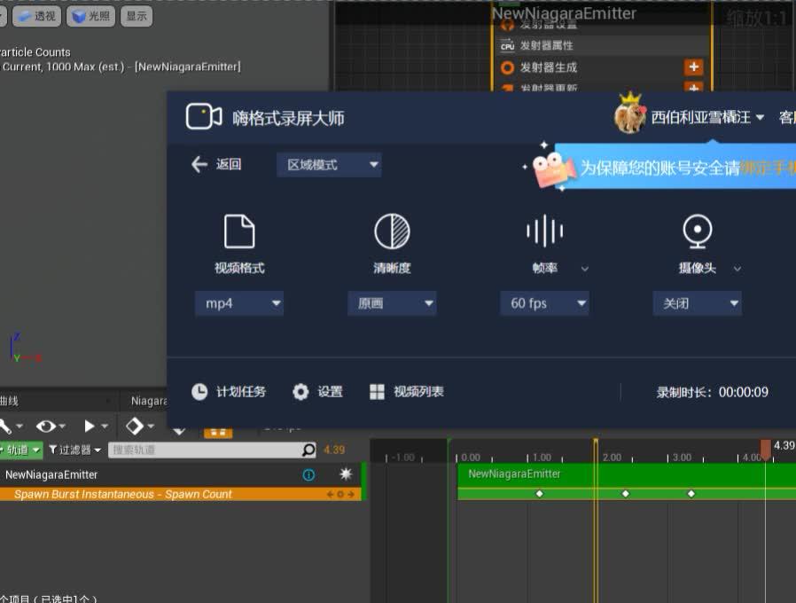
Task: Click the CPU icon beside 发射器属性
Action: click(507, 46)
